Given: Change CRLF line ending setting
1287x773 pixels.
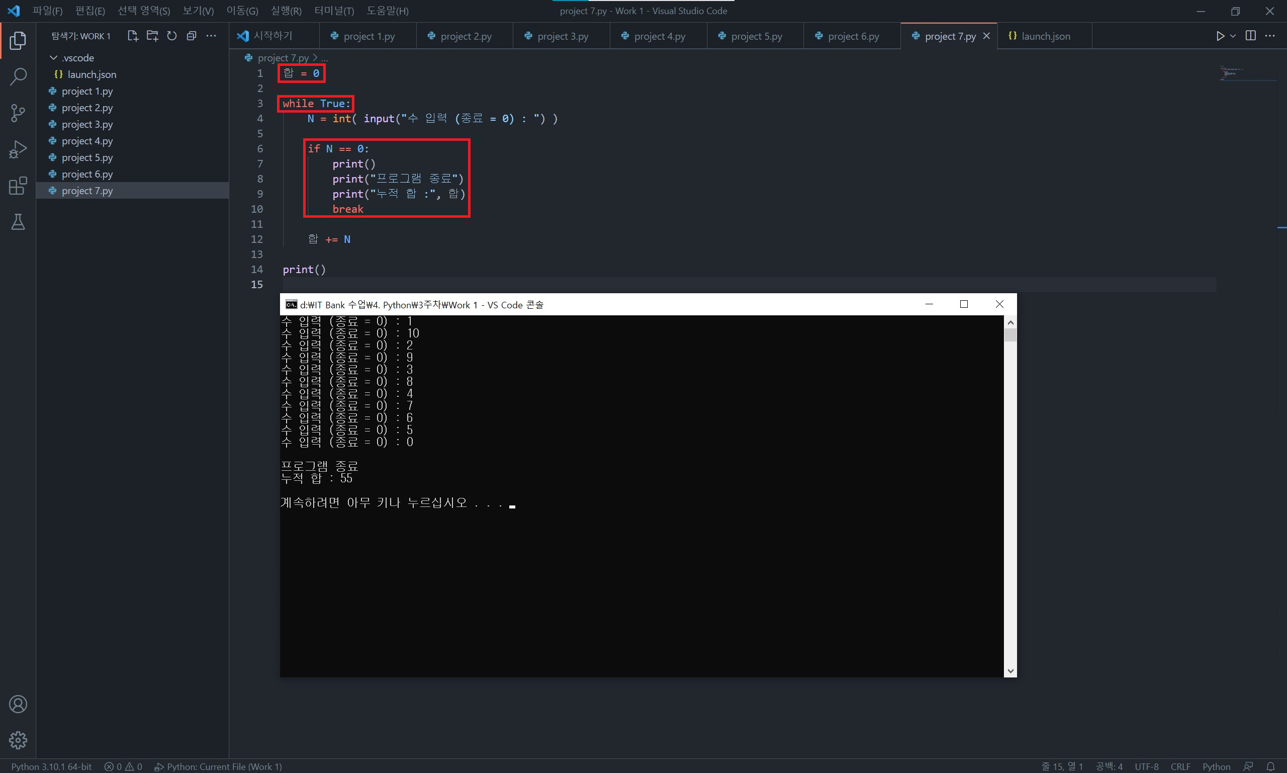Looking at the screenshot, I should (1180, 766).
